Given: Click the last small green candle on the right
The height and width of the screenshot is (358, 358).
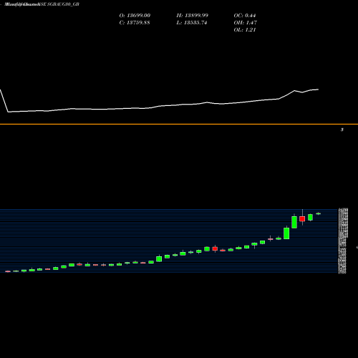Looking at the screenshot, I should click(319, 213).
